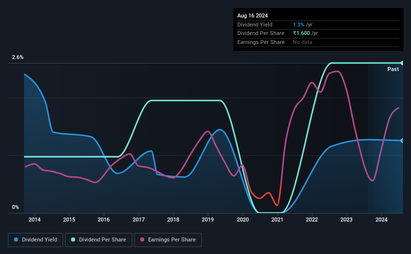Click the 2022 x-axis label

click(x=312, y=219)
